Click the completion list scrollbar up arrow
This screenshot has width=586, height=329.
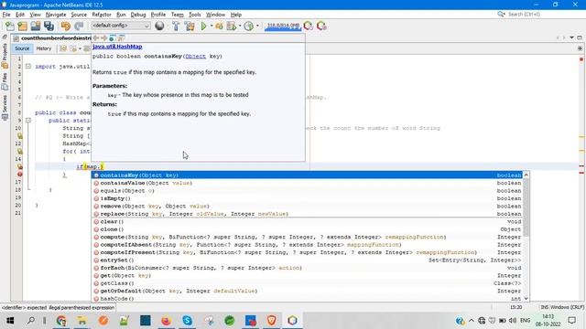tap(526, 175)
